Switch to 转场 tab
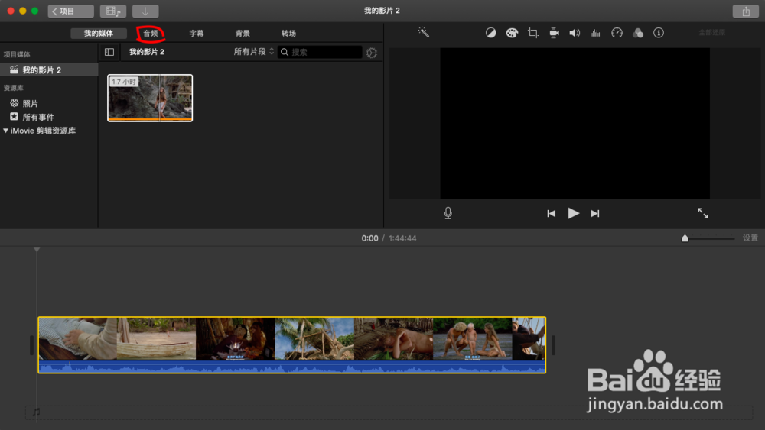Image resolution: width=765 pixels, height=430 pixels. click(x=288, y=33)
